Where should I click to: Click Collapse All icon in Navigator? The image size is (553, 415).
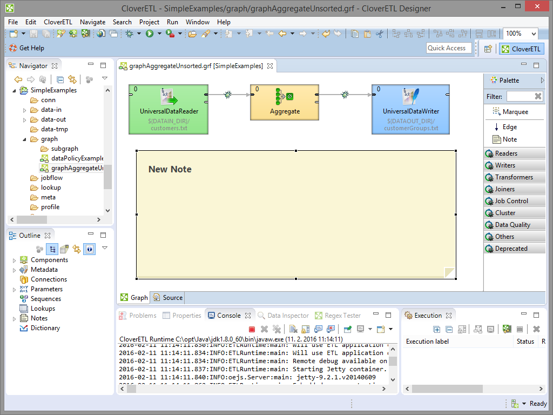(x=60, y=79)
